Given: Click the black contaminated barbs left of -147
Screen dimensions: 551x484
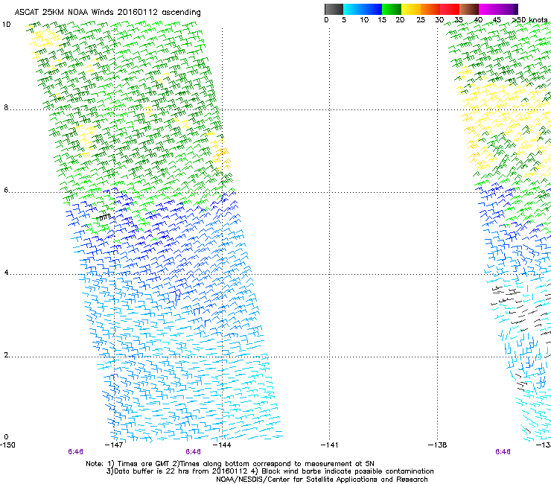Looking at the screenshot, I should point(103,217).
